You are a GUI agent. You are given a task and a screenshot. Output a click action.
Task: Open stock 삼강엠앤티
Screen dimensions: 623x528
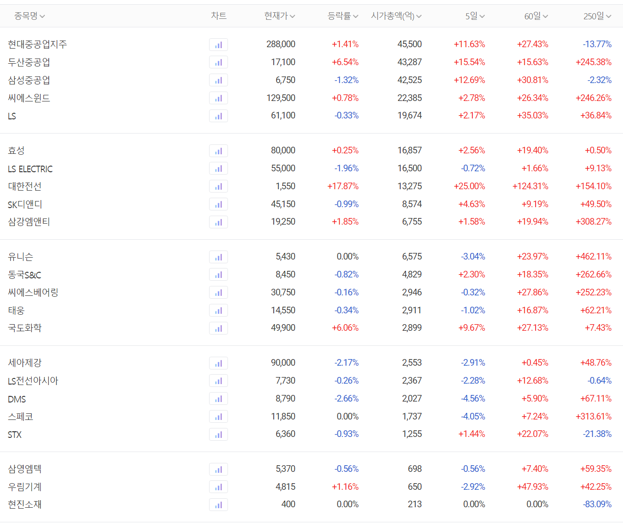click(x=29, y=222)
